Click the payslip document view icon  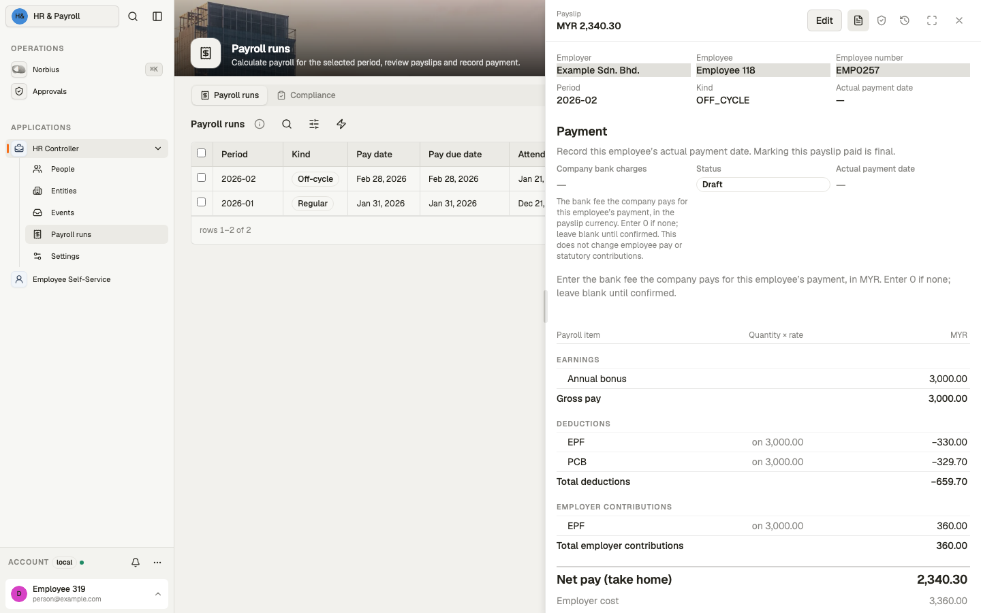click(858, 20)
